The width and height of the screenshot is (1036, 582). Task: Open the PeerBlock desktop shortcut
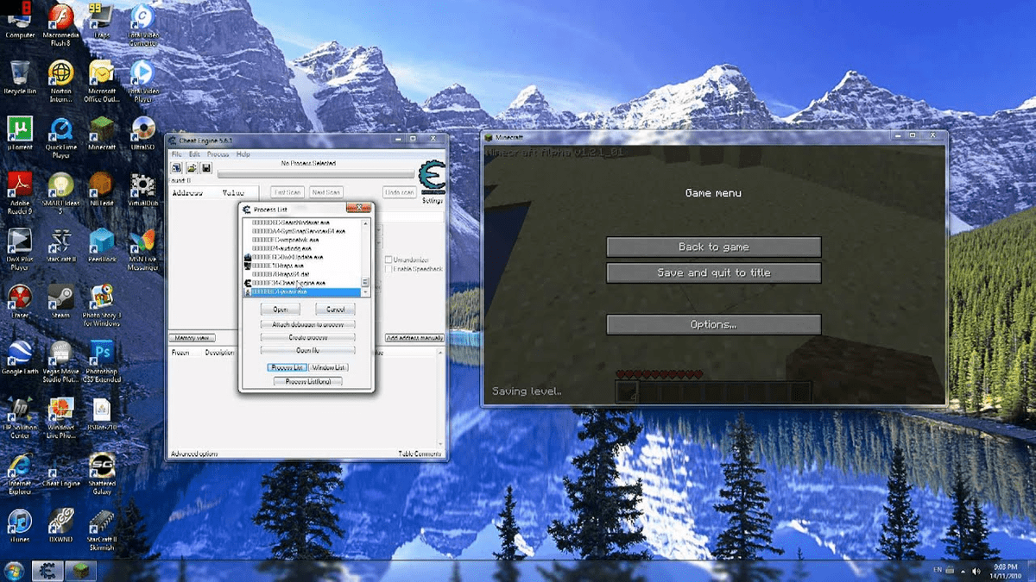pyautogui.click(x=102, y=246)
